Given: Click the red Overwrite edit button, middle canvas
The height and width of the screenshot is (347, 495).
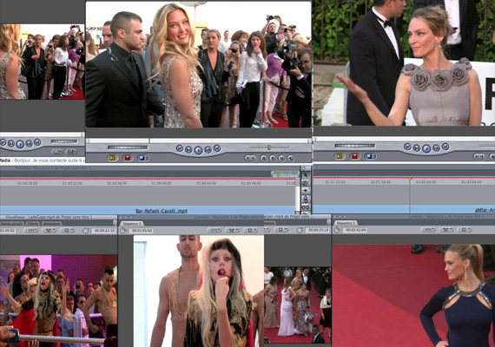Looking at the screenshot, I should [128, 157].
